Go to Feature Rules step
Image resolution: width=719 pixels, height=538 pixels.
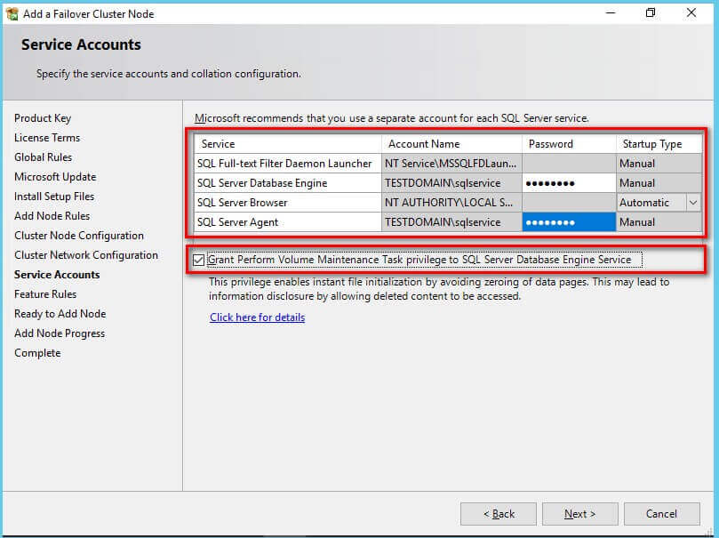pyautogui.click(x=45, y=294)
